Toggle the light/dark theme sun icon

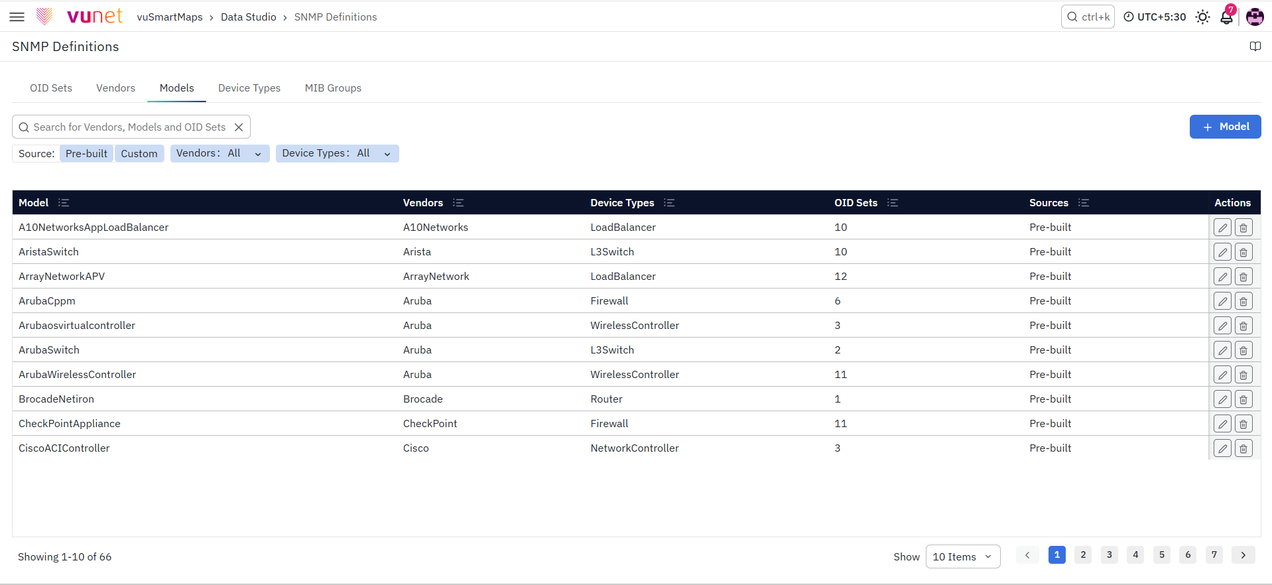[x=1202, y=17]
